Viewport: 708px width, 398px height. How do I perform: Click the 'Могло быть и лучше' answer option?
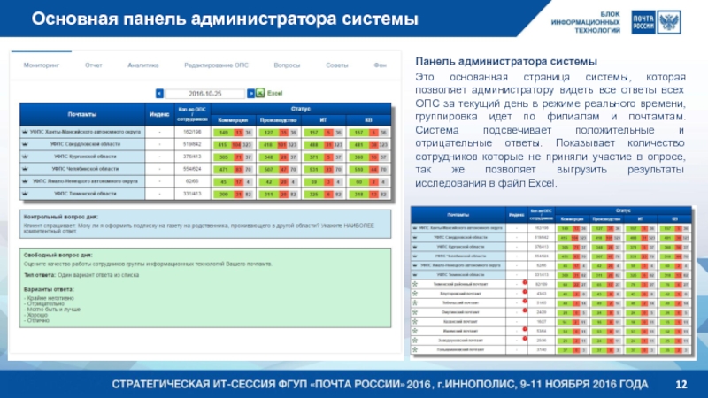(52, 310)
